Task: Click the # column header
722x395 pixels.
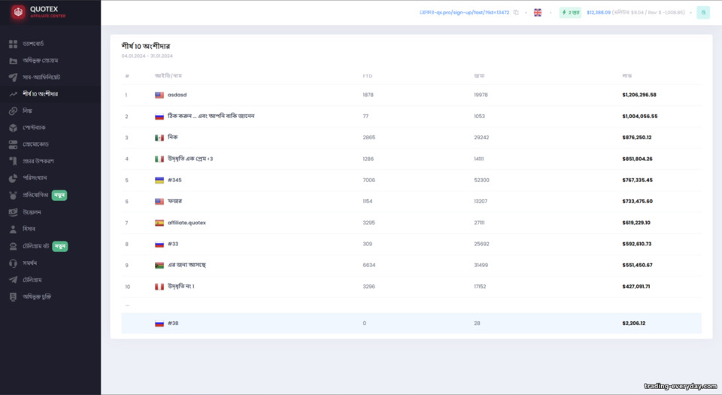Action: [126, 76]
